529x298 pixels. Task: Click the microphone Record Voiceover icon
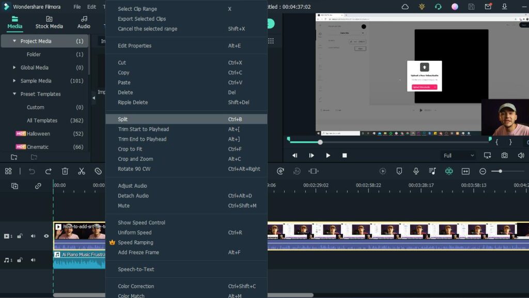point(416,171)
